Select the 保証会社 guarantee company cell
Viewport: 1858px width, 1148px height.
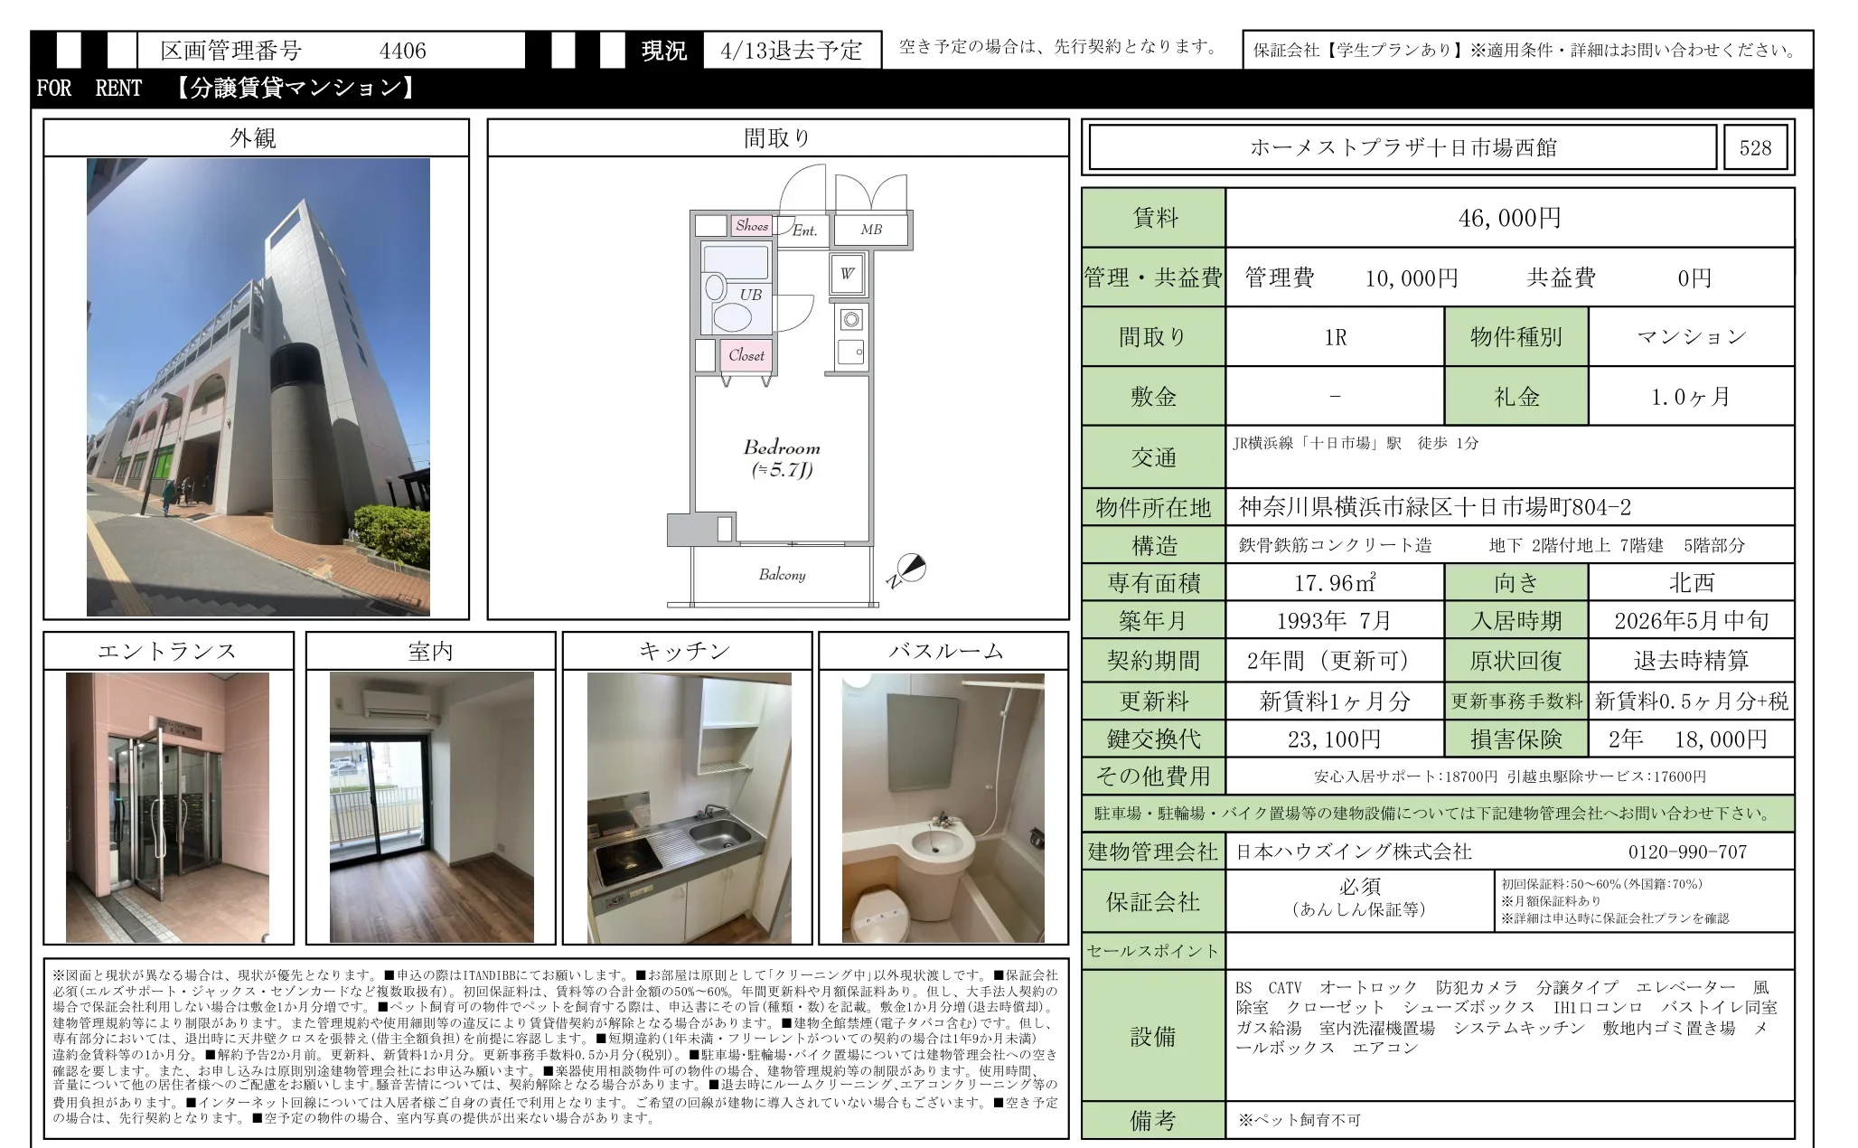point(1155,899)
